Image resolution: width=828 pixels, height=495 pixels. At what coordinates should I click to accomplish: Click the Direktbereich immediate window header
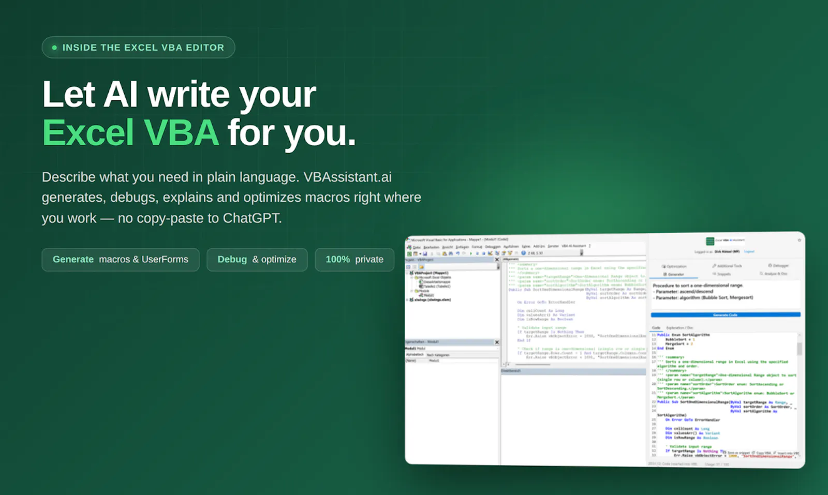tap(573, 371)
